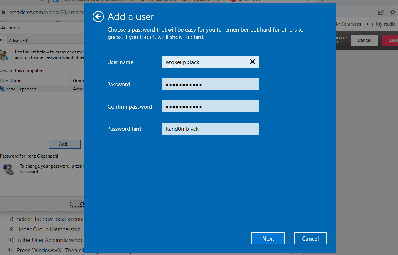
Task: Click the Password hint field
Action: click(210, 129)
